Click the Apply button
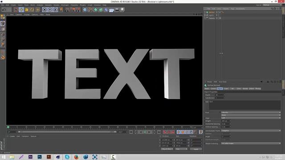 pos(196,149)
